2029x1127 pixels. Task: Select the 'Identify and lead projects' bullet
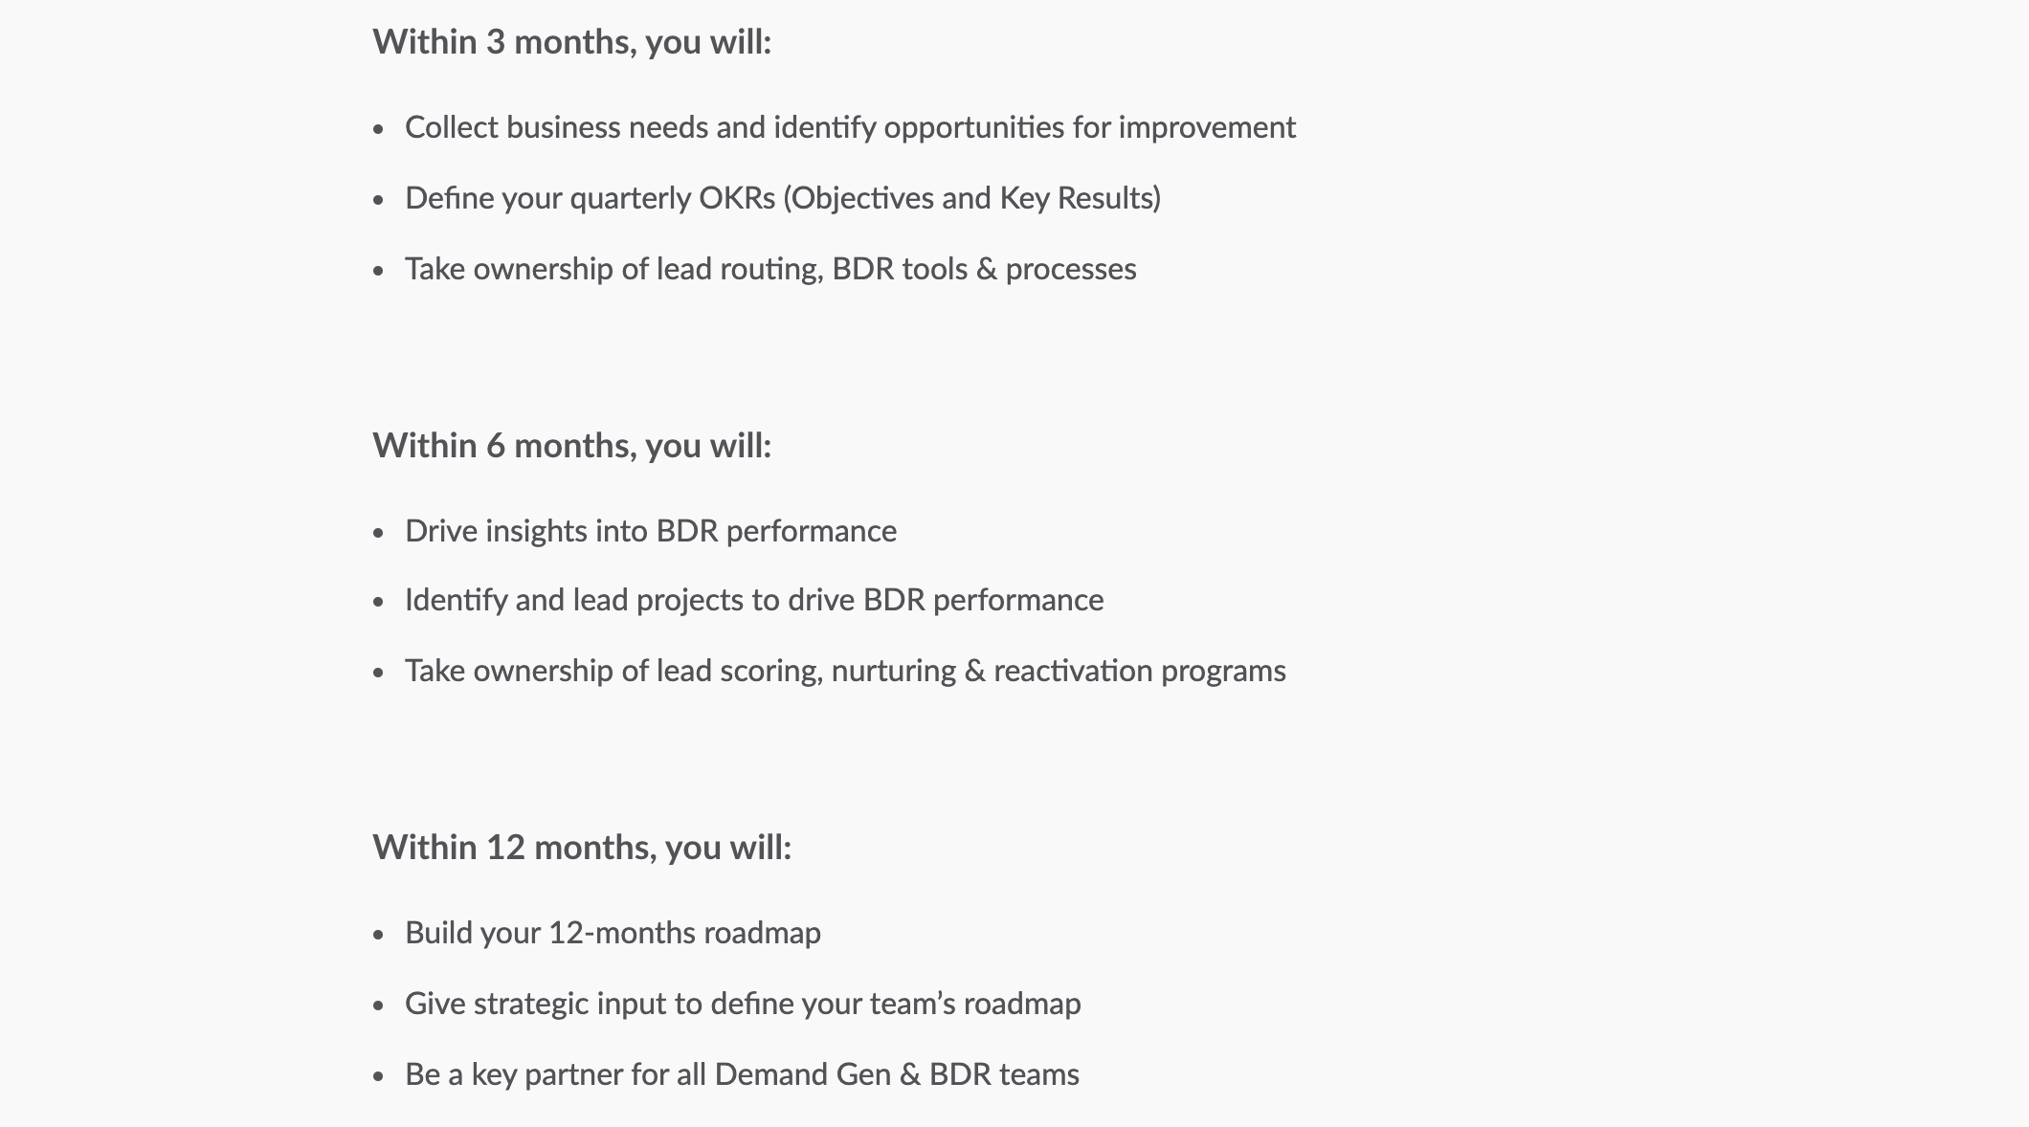pyautogui.click(x=754, y=601)
